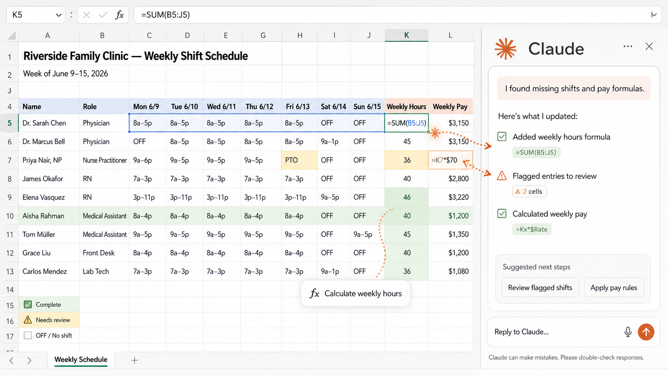Expand the formula bar chevron

654,15
